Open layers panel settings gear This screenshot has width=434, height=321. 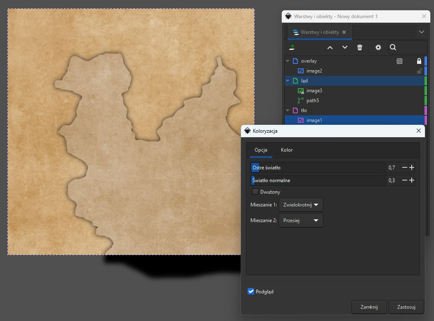(x=378, y=47)
